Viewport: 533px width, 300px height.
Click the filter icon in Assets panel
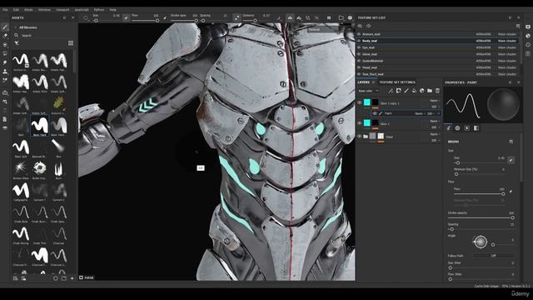[17, 43]
